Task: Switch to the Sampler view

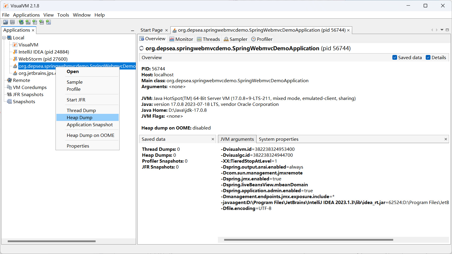Action: tap(235, 39)
